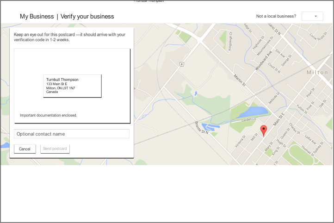Click the Millside Dr label on map
The width and height of the screenshot is (334, 223).
click(x=274, y=98)
